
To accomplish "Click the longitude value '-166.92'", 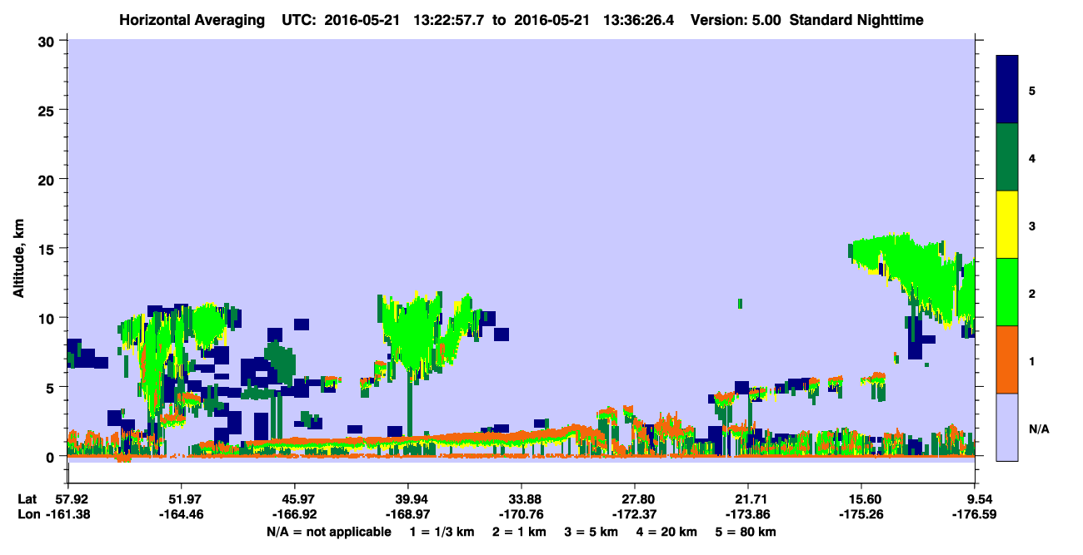I will coord(294,514).
